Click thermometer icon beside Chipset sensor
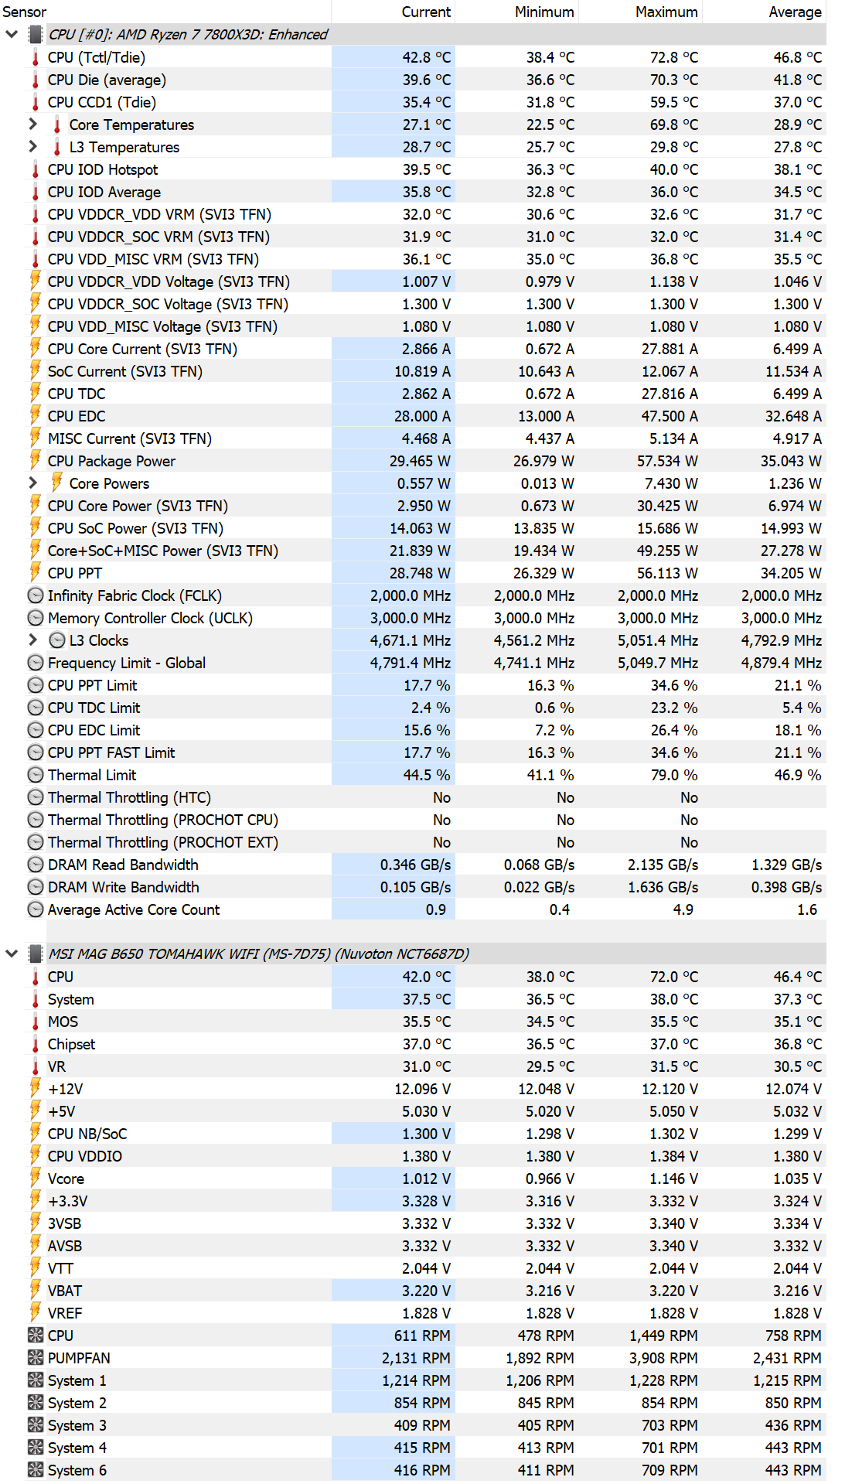The image size is (845, 1484). tap(36, 1044)
